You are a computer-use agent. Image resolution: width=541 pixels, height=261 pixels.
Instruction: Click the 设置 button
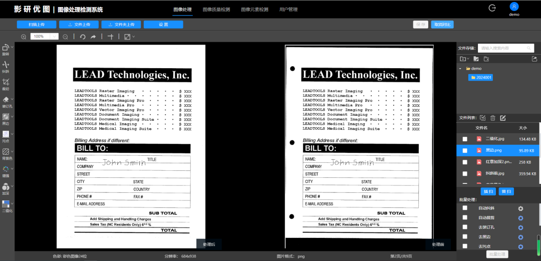pos(163,25)
